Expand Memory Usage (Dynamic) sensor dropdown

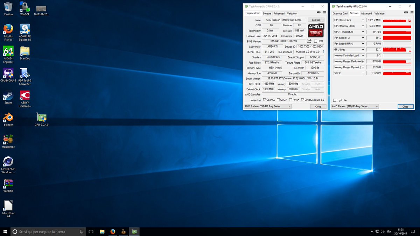tap(363, 67)
